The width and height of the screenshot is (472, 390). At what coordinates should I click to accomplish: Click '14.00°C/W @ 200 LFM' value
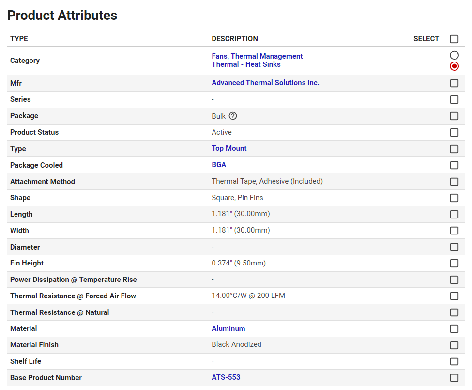[248, 296]
